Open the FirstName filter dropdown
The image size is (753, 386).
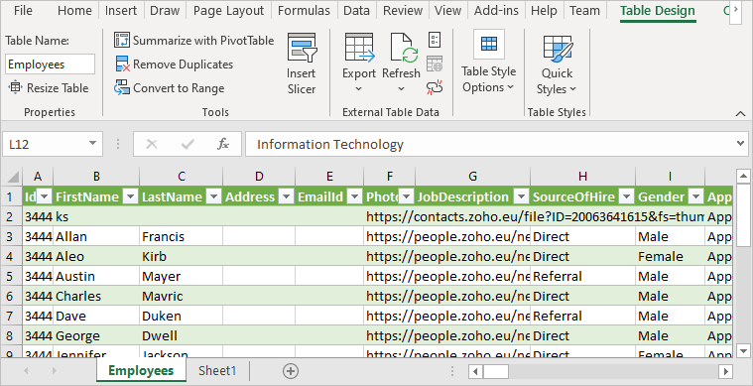pos(131,196)
